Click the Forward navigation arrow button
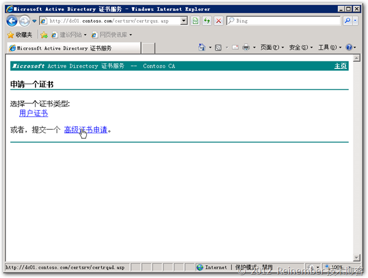This screenshot has height=278, width=368. 24,21
